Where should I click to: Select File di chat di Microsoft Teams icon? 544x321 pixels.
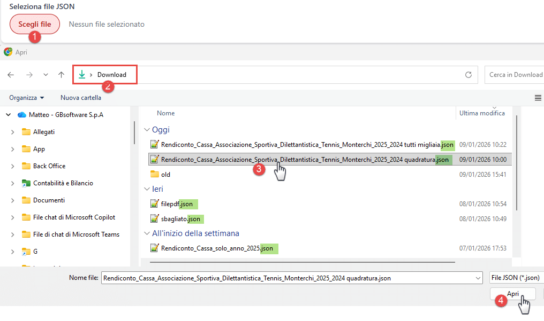pyautogui.click(x=26, y=234)
